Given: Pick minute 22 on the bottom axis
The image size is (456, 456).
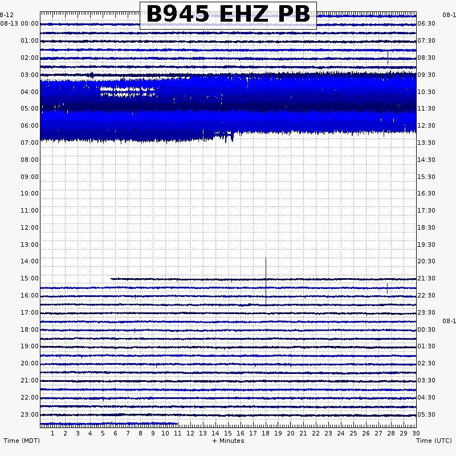Looking at the screenshot, I should point(316,433).
